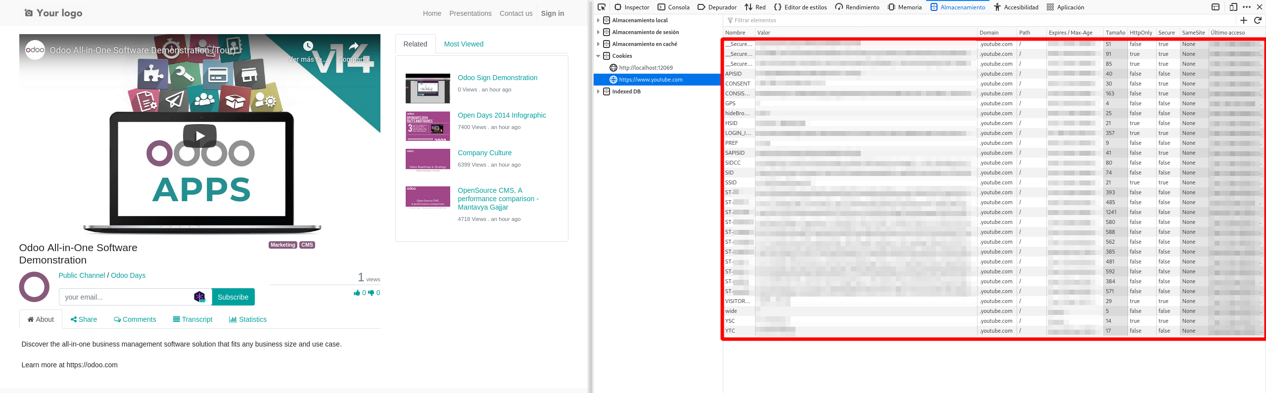Switch to the Red network tab
Image resolution: width=1266 pixels, height=393 pixels.
point(755,7)
